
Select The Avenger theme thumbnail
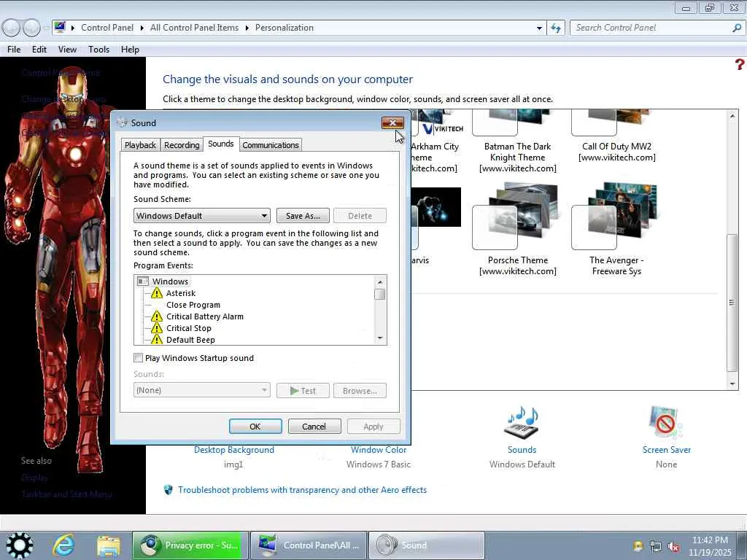616,217
